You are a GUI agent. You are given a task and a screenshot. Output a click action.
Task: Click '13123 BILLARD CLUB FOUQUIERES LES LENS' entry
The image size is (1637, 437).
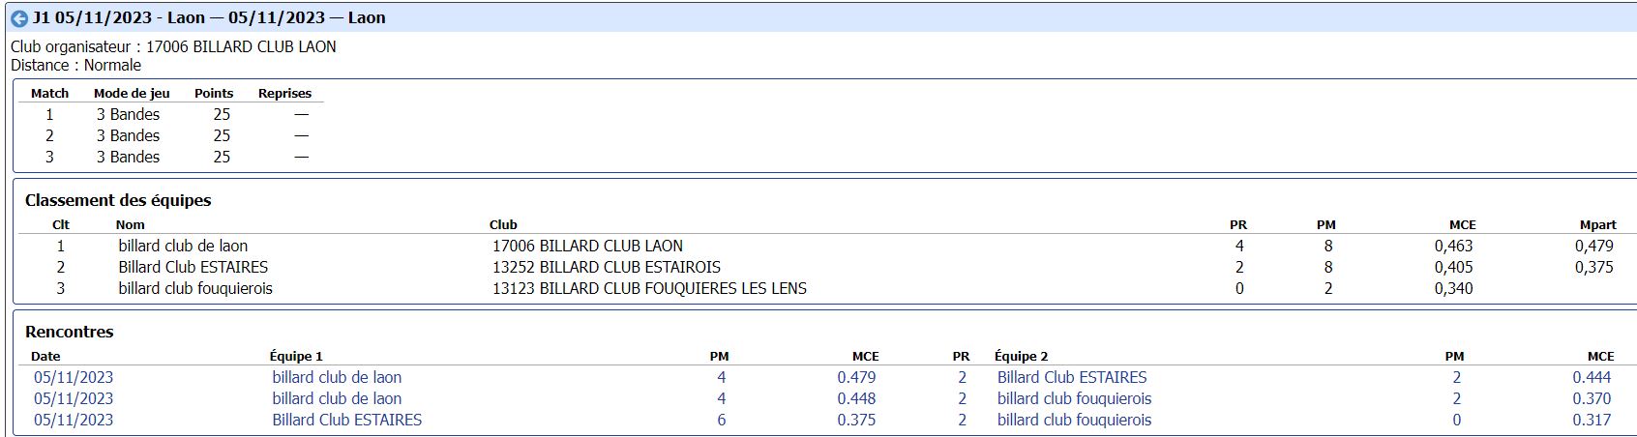click(649, 289)
